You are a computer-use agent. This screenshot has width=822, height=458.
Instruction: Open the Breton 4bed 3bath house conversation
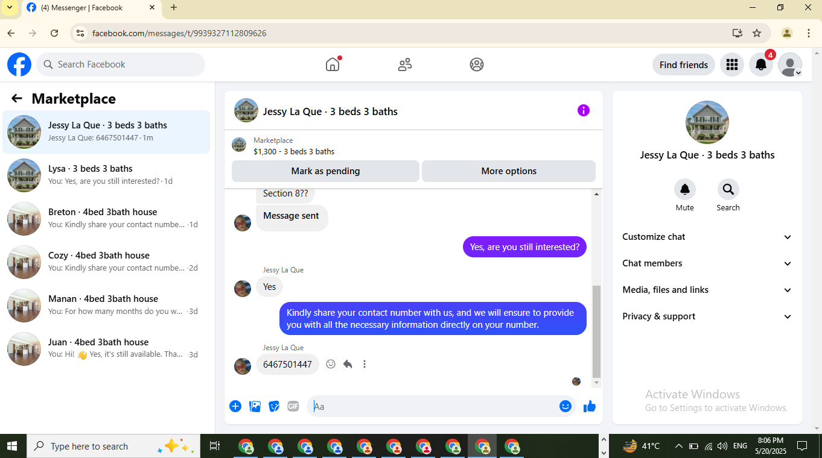pyautogui.click(x=106, y=219)
